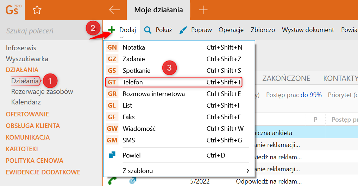Click the brush Popraw icon
The width and height of the screenshot is (358, 186).
click(183, 30)
